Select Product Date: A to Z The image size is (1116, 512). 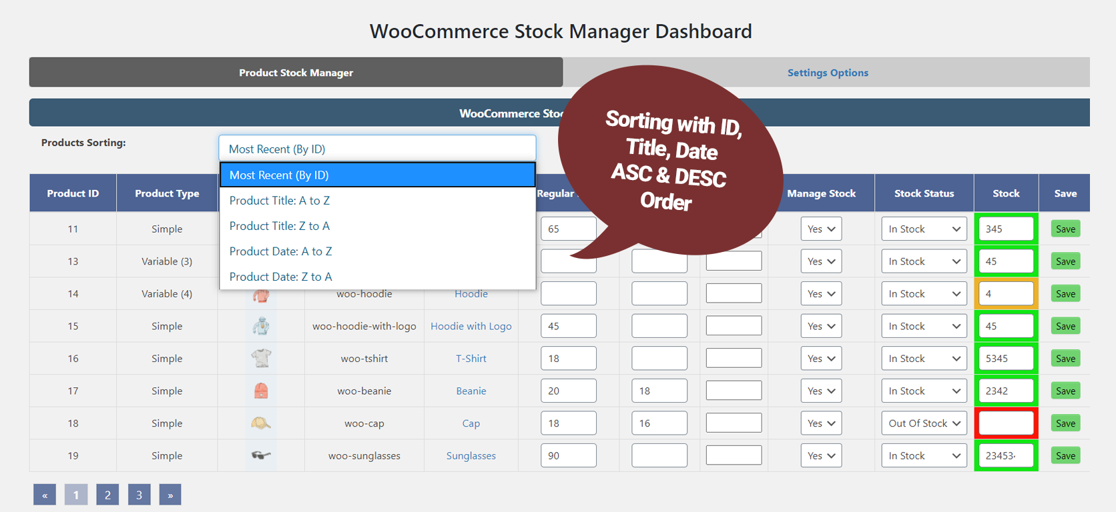[377, 251]
